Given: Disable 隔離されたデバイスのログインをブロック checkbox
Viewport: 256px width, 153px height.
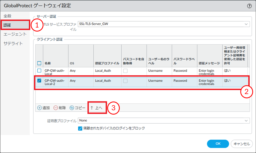Looking at the screenshot, I should (x=80, y=128).
